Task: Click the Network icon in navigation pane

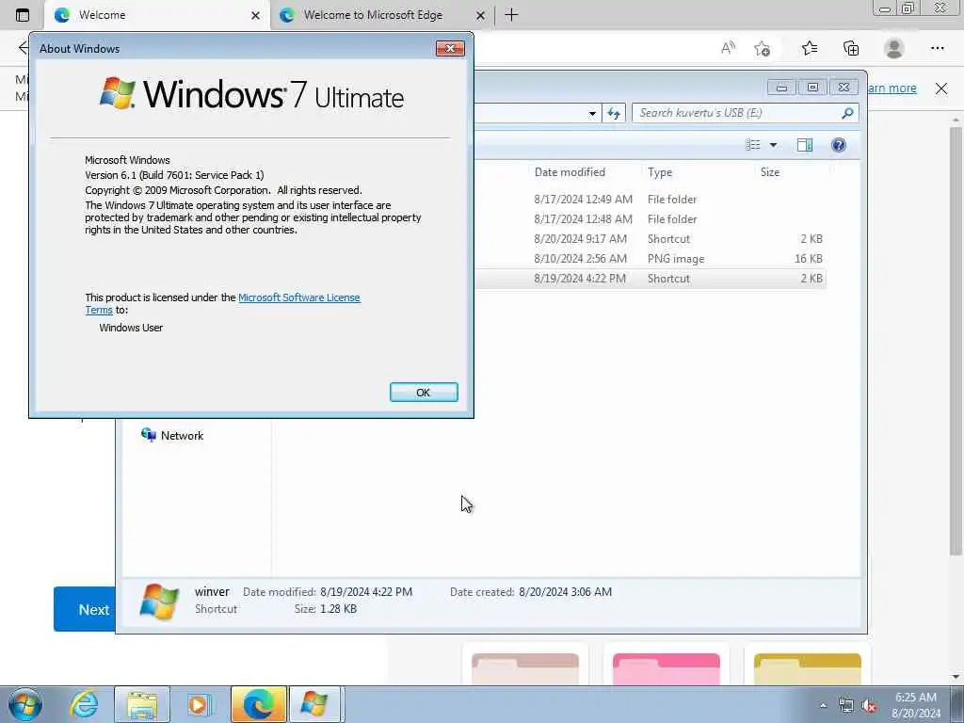Action: [x=149, y=435]
